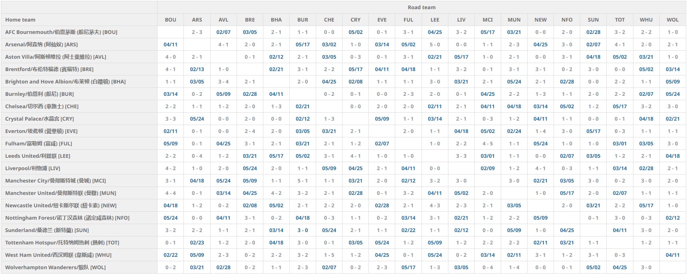Open Liverpool vs Manchester City 02/09 fixture
Image resolution: width=687 pixels, height=274 pixels.
[488, 169]
